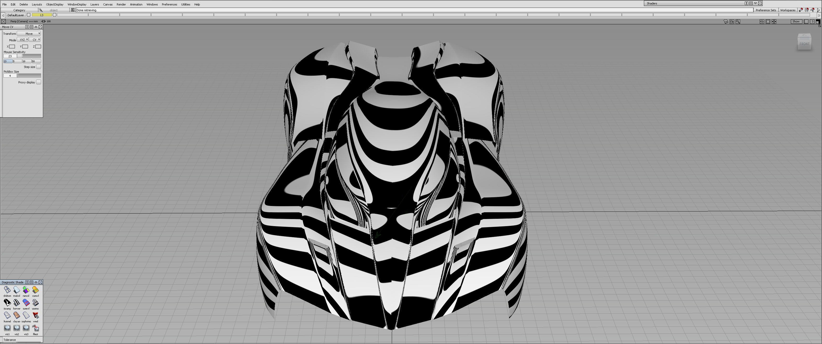This screenshot has height=344, width=822.
Task: Expand the CV mode dropdown
Action: pos(35,40)
